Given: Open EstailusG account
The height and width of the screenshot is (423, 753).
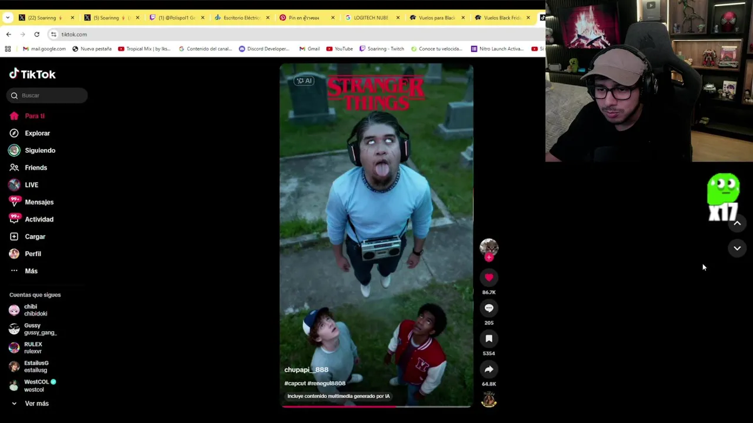Looking at the screenshot, I should 29,367.
